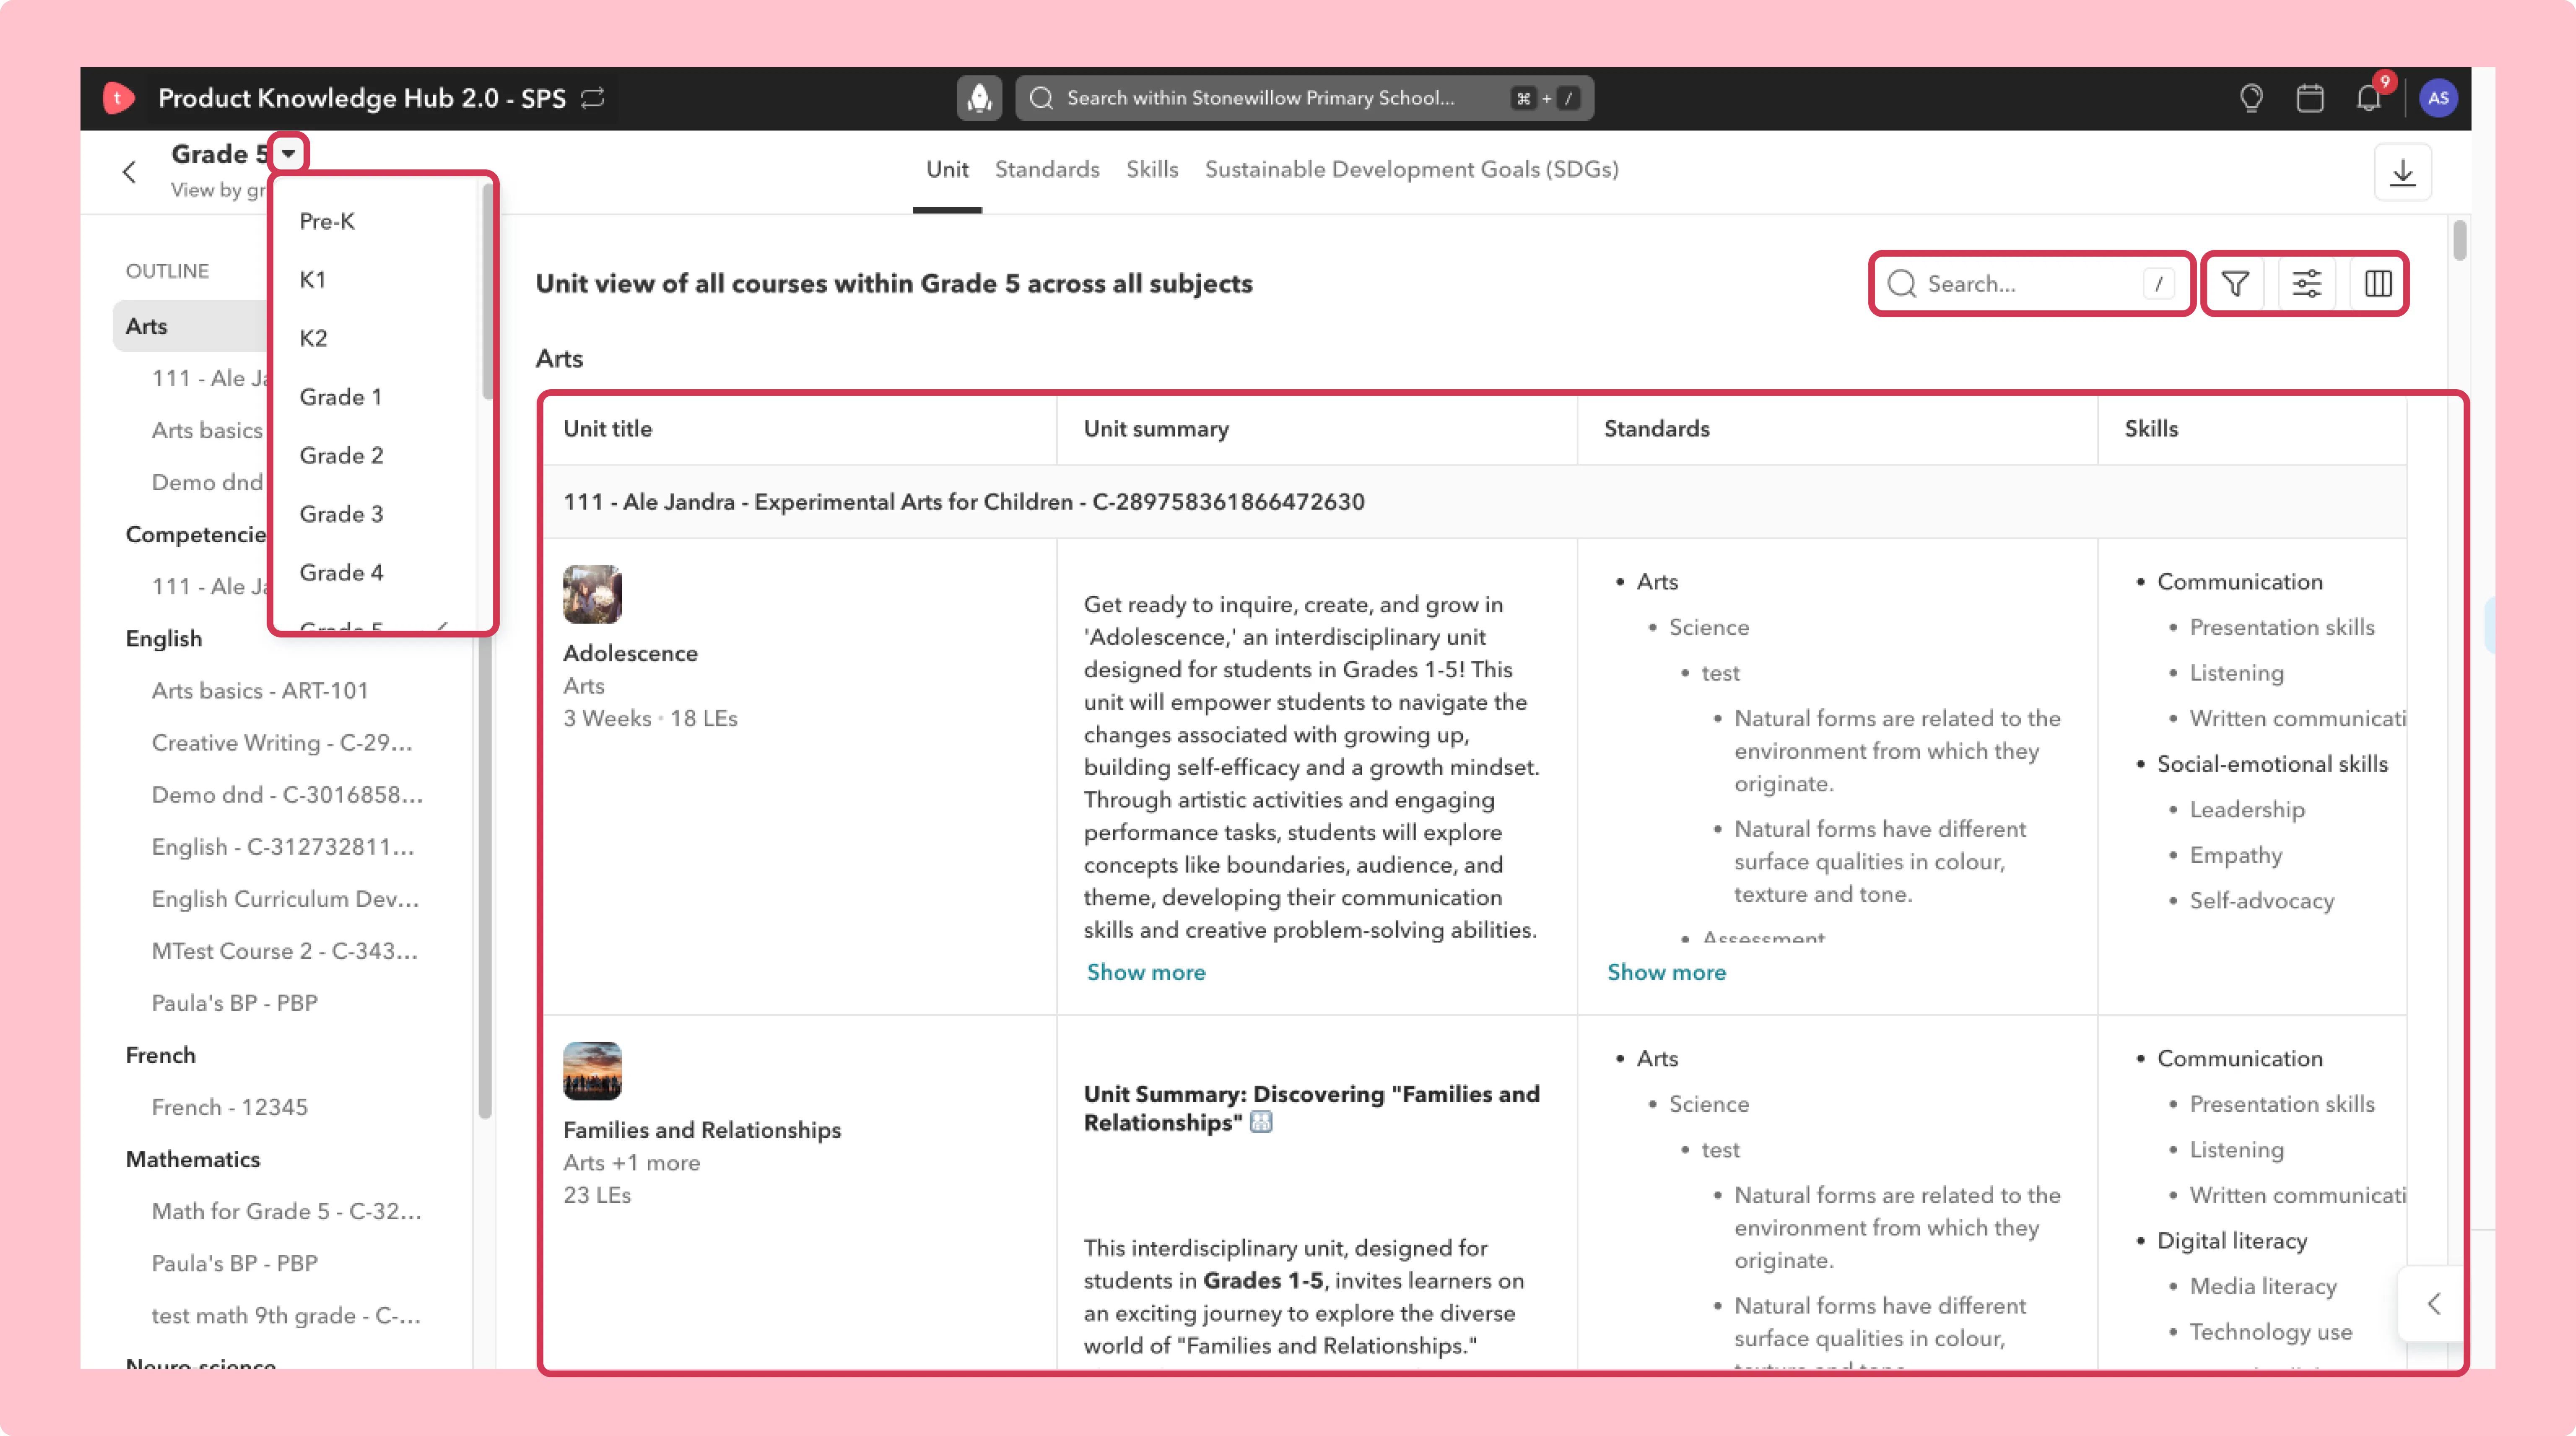Show more of the Adolescence standards
The image size is (2576, 1436).
coord(1666,972)
